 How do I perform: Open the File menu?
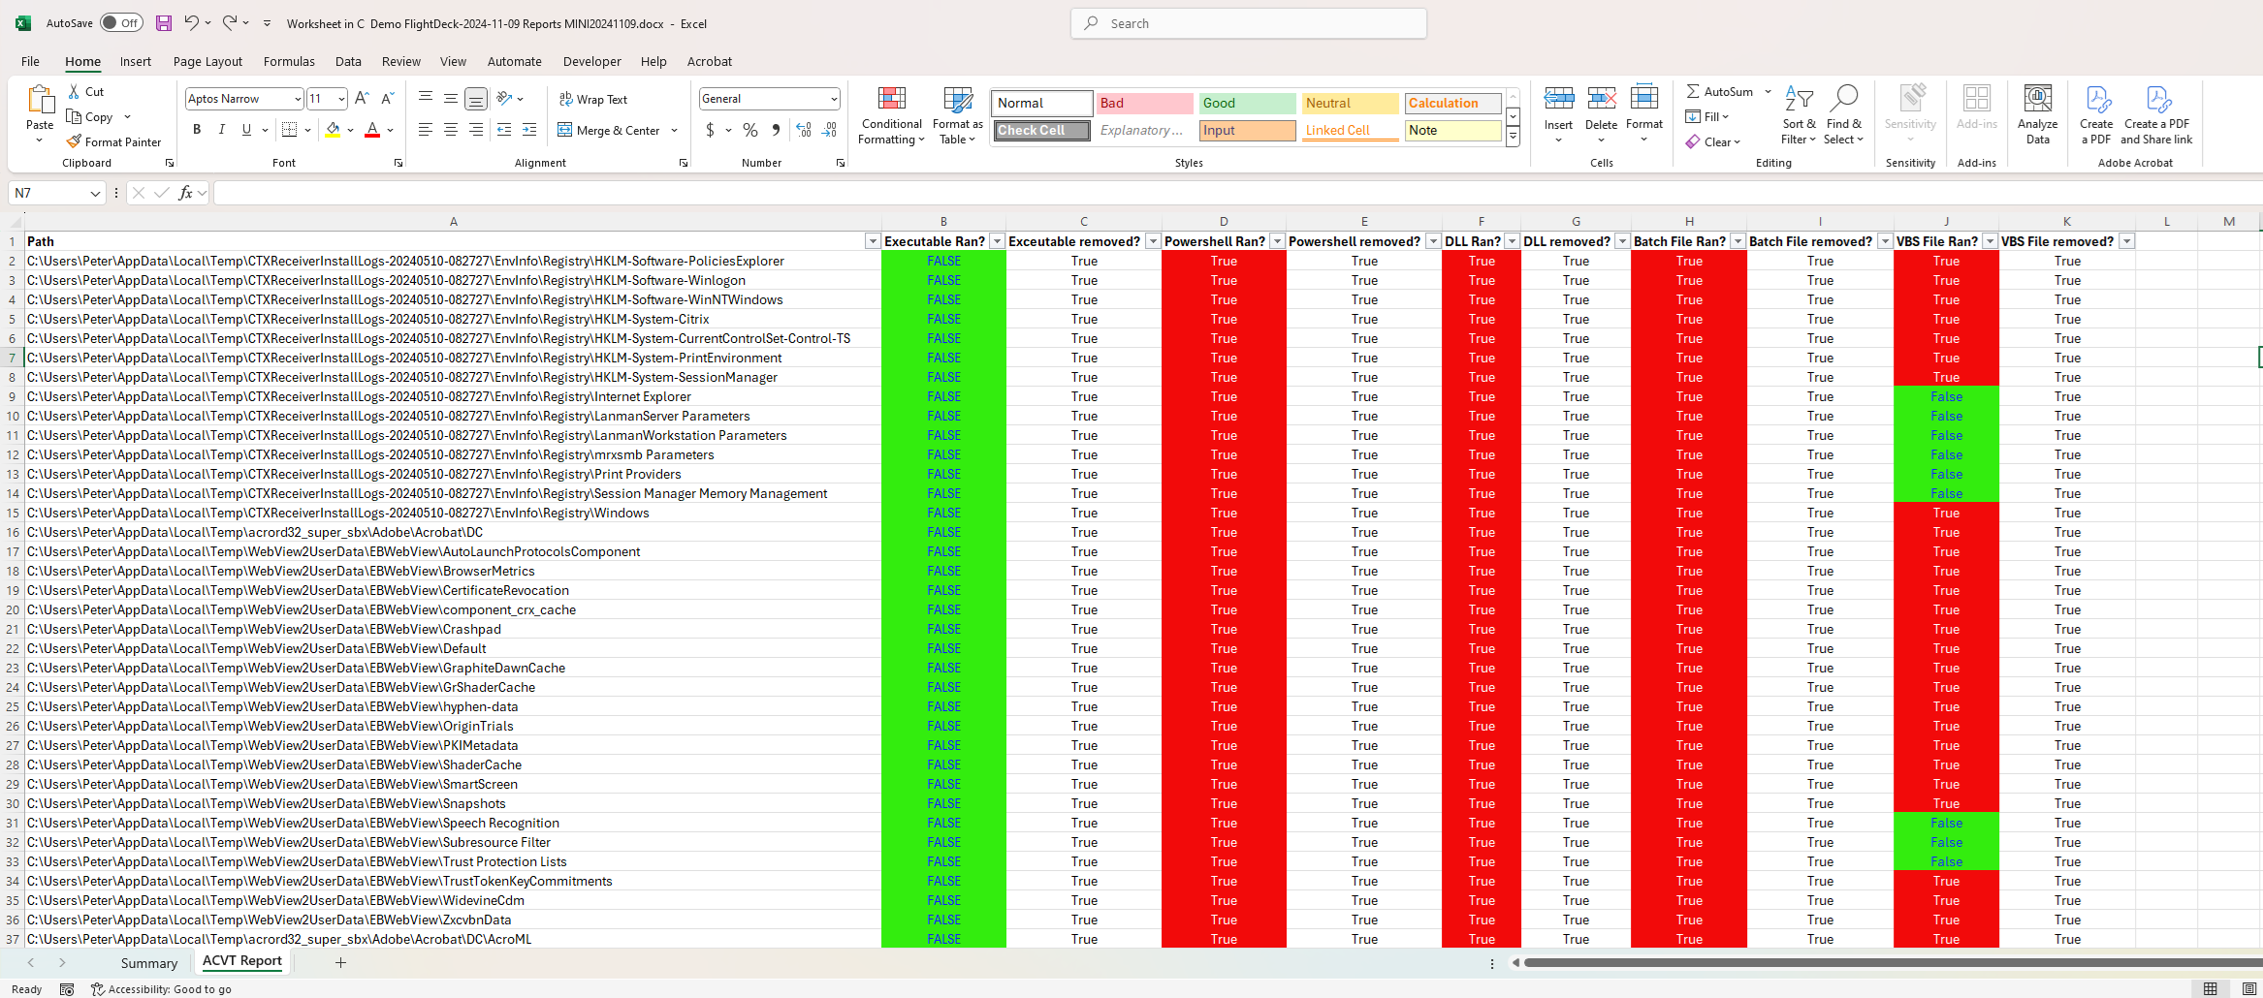[x=31, y=61]
